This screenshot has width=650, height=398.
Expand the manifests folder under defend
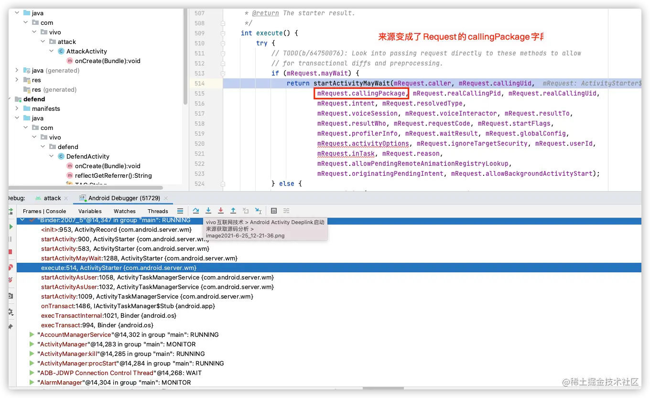pyautogui.click(x=17, y=108)
